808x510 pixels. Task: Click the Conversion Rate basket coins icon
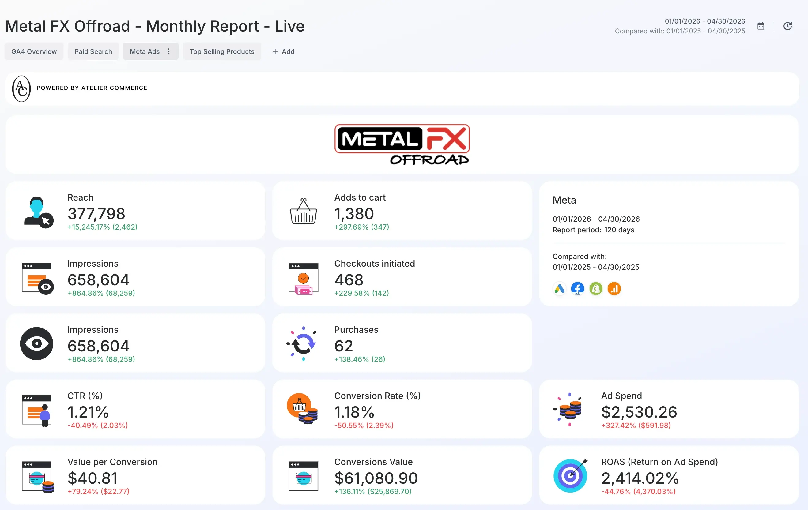point(302,409)
